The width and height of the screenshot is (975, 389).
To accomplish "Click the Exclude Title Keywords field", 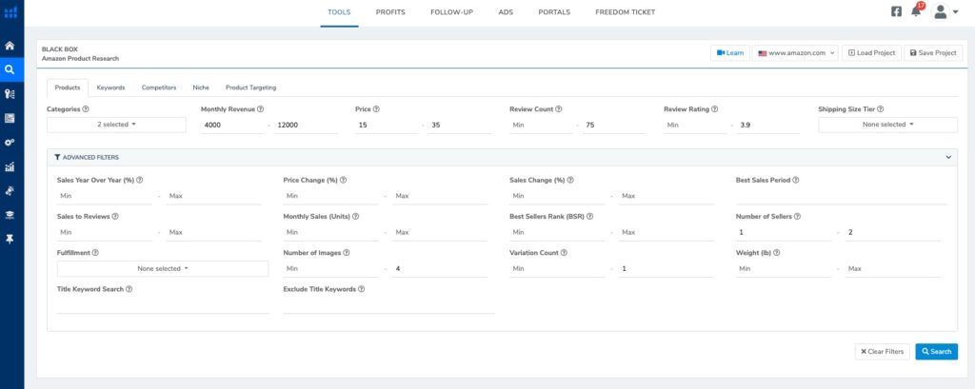I will pyautogui.click(x=388, y=304).
